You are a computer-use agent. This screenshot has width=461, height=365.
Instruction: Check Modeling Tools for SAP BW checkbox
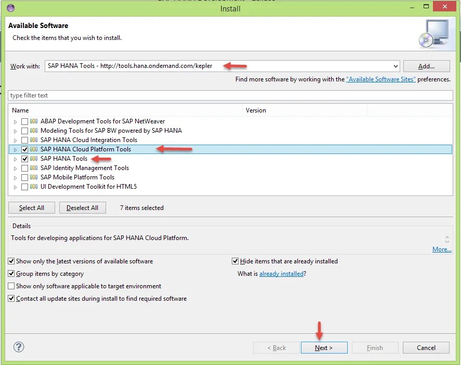(x=25, y=131)
